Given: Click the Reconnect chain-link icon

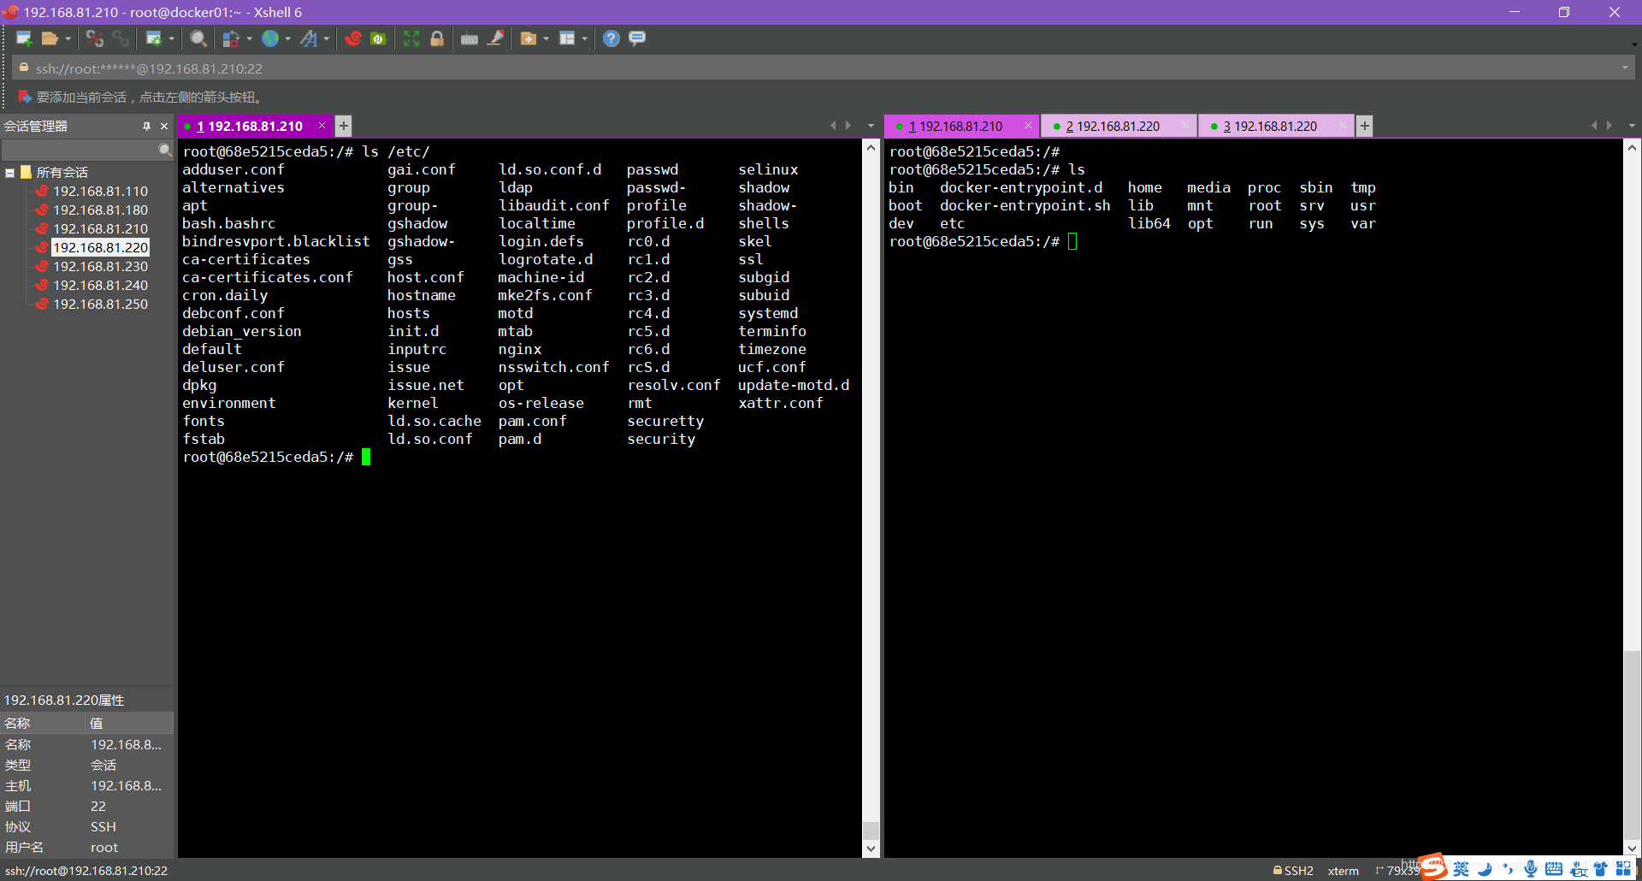Looking at the screenshot, I should (x=121, y=38).
